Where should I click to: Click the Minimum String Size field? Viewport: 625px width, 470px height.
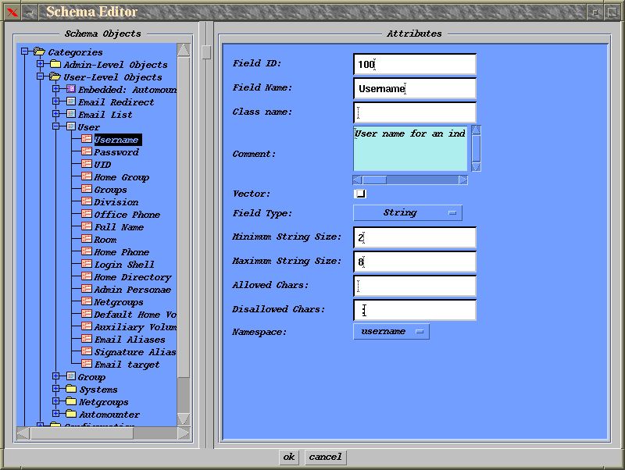415,238
